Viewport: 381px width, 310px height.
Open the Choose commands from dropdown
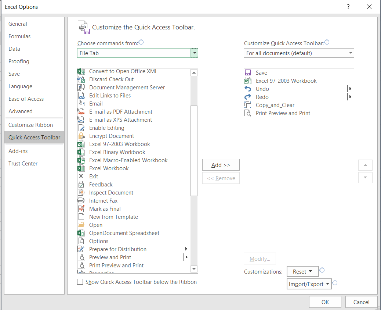(x=194, y=53)
